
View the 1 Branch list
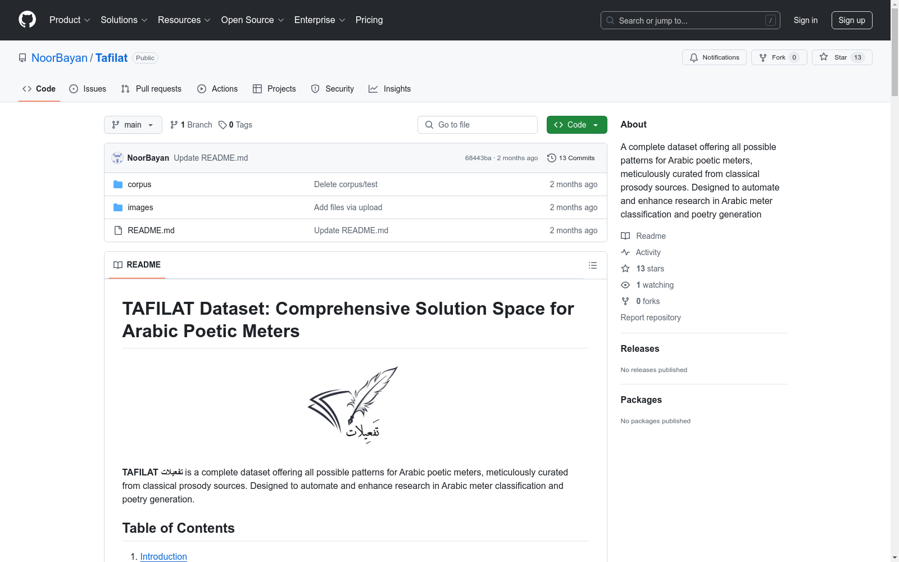[191, 125]
